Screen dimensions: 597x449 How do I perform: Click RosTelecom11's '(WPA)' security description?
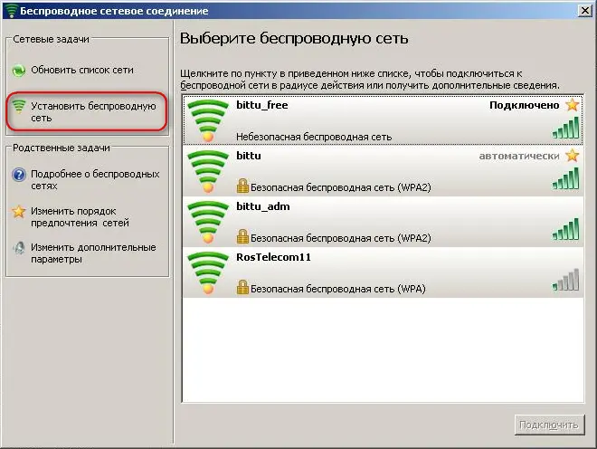tap(338, 289)
